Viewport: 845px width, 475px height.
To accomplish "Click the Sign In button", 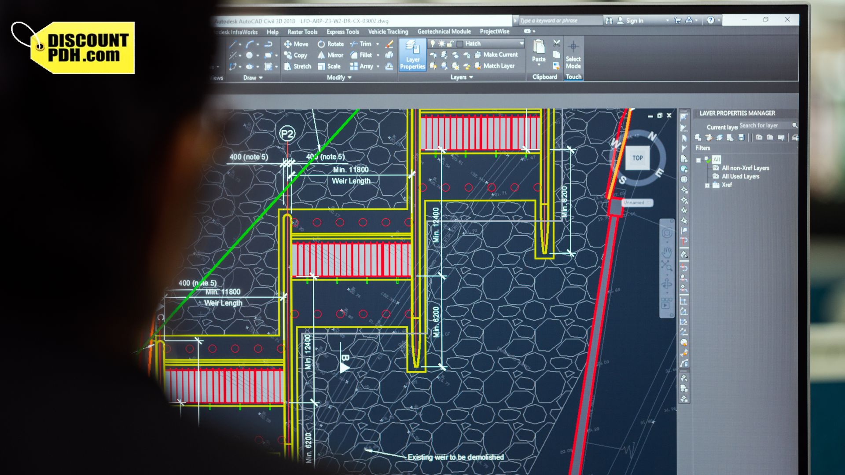I will click(630, 21).
